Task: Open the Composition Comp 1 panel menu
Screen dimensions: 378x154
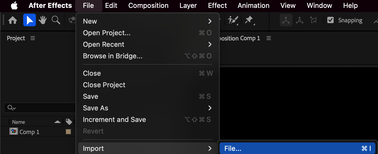Action: pyautogui.click(x=269, y=38)
